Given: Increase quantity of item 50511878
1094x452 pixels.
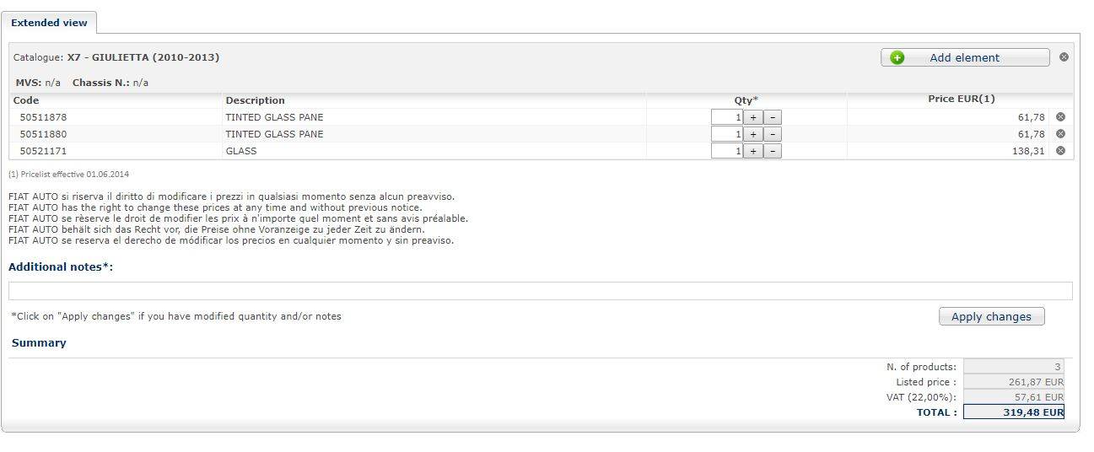Looking at the screenshot, I should point(752,117).
